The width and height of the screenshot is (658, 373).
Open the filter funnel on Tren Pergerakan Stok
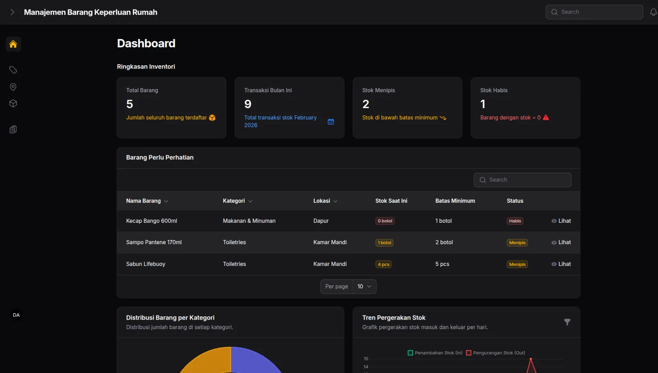click(567, 322)
